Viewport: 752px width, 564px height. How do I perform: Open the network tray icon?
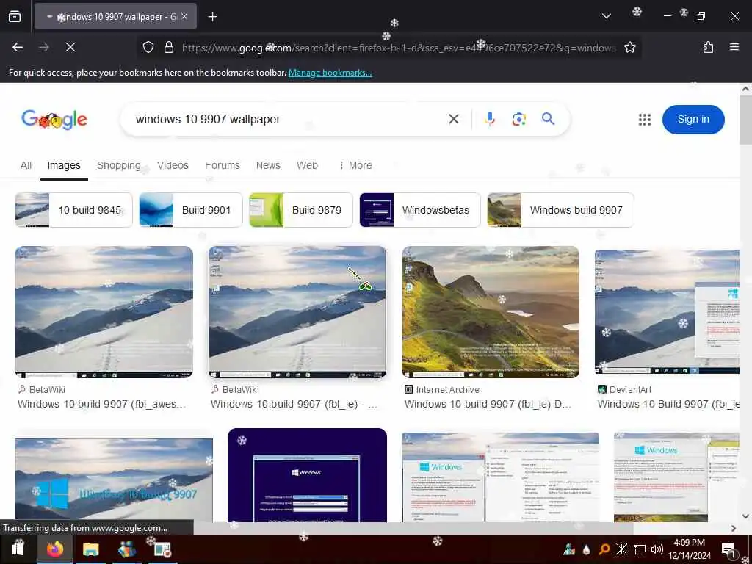pos(639,549)
